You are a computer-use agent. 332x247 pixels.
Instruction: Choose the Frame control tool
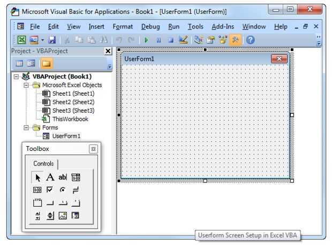[37, 202]
